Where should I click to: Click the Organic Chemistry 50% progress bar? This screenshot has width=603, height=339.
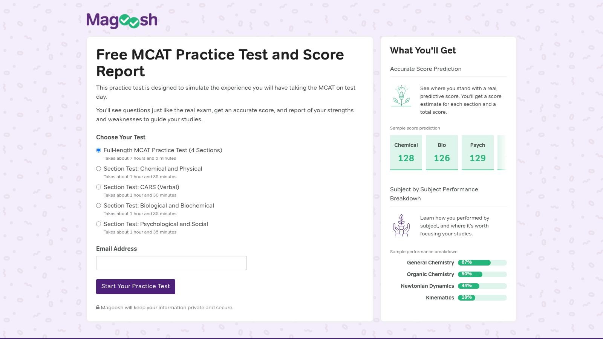click(482, 274)
